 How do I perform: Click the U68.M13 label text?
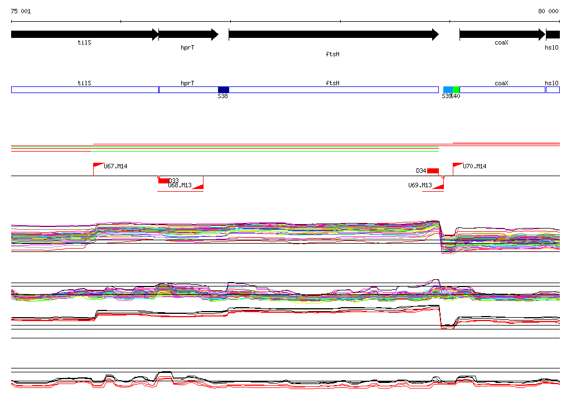click(x=180, y=186)
